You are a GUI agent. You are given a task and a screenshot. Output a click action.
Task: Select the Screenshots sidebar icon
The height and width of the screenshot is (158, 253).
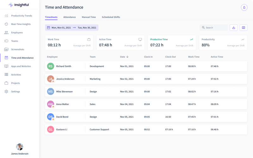click(x=6, y=49)
